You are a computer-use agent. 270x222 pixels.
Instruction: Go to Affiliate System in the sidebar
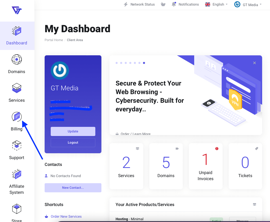click(17, 189)
